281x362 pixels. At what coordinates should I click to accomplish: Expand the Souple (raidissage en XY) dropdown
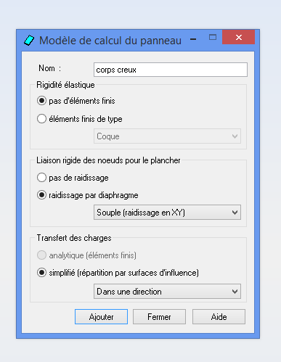click(167, 213)
